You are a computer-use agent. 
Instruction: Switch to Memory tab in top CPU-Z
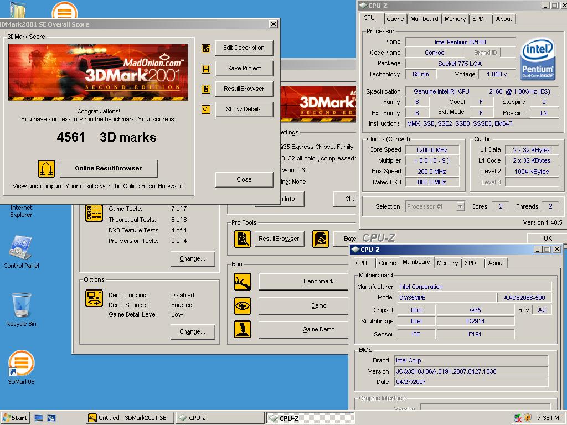[455, 19]
